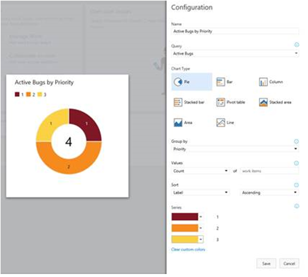Viewport: 308px width, 277px height.
Task: Select the Stacked bar chart type
Action: pyautogui.click(x=189, y=102)
